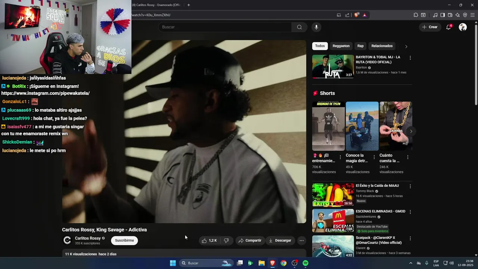Open the Brave Wallet icon
Screen dimensions: 478x269
[450, 15]
